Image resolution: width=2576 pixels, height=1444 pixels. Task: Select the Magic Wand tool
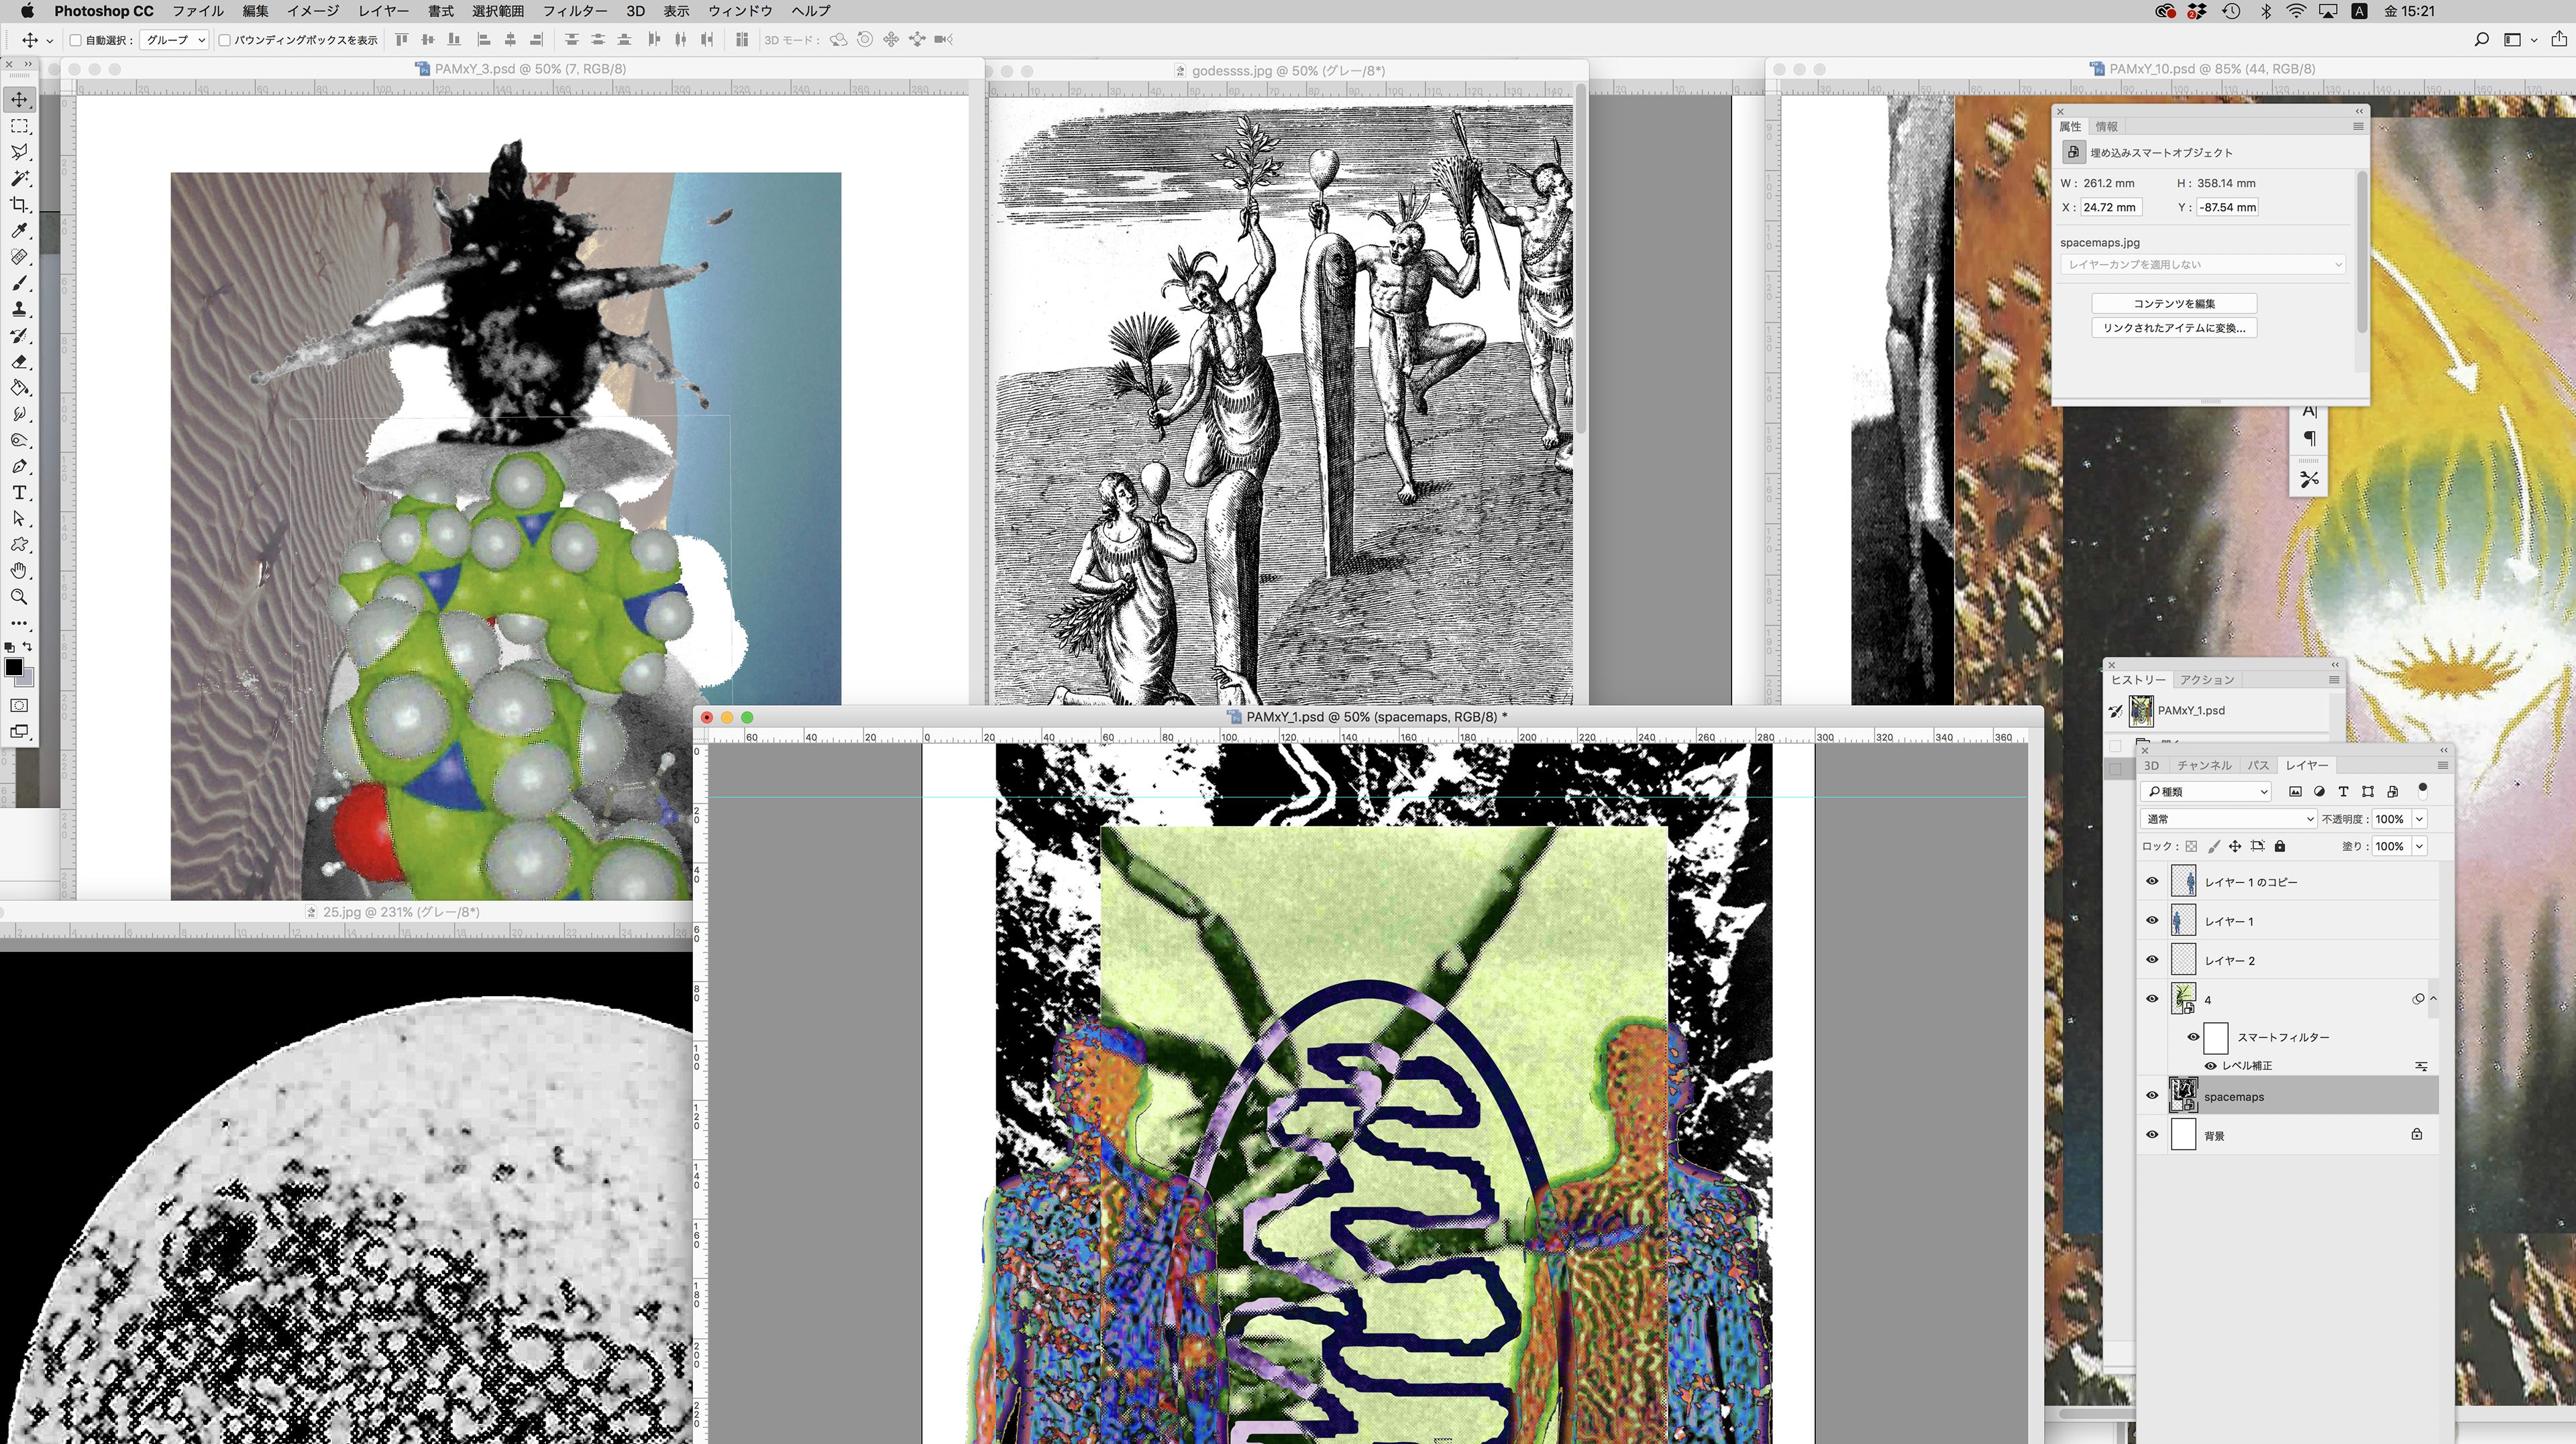pyautogui.click(x=19, y=178)
